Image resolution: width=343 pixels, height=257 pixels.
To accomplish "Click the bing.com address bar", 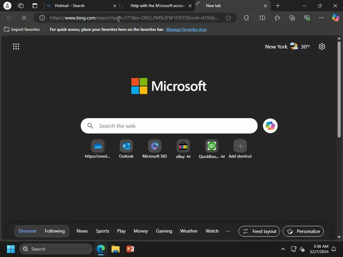I will (134, 18).
